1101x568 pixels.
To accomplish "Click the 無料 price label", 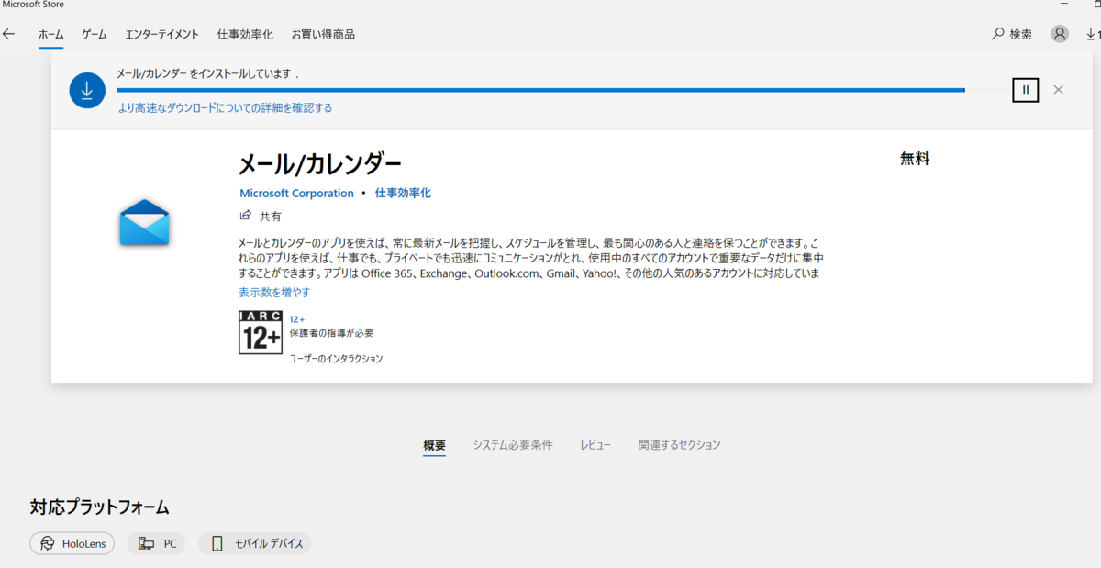I will 915,159.
